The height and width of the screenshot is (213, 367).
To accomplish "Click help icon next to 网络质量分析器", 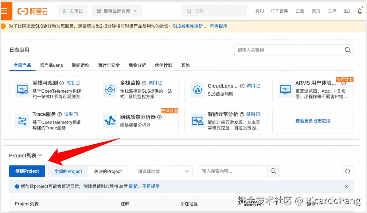I will pyautogui.click(x=159, y=117).
